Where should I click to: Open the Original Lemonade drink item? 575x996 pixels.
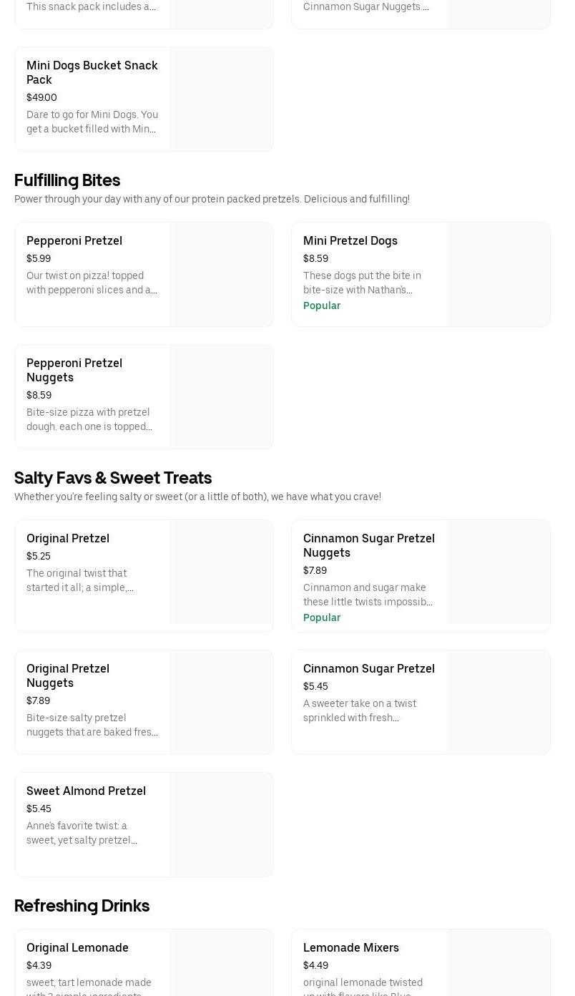(x=77, y=947)
